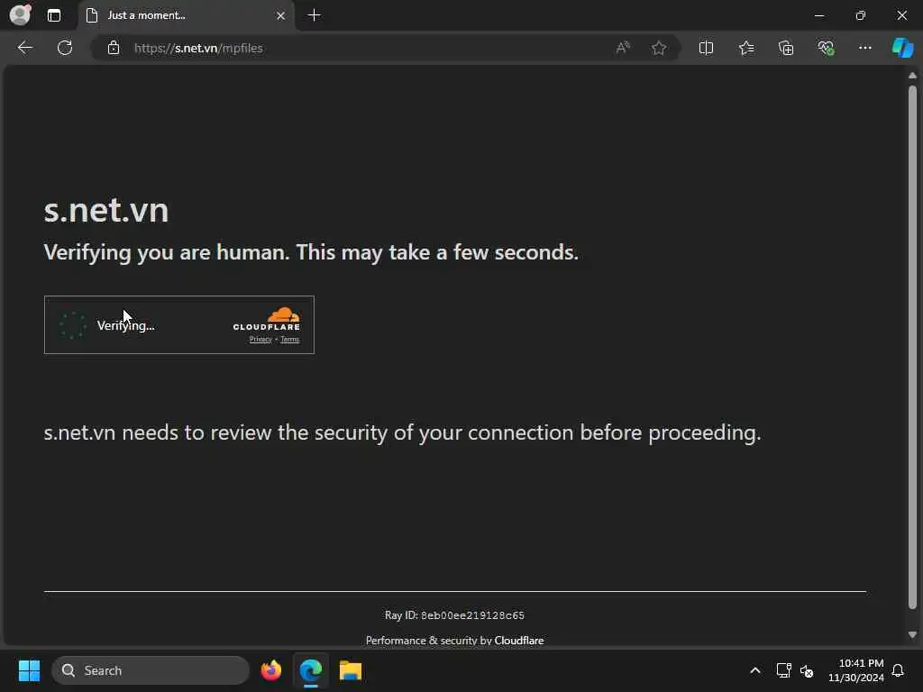
Task: Go back using the back arrow
Action: point(25,48)
